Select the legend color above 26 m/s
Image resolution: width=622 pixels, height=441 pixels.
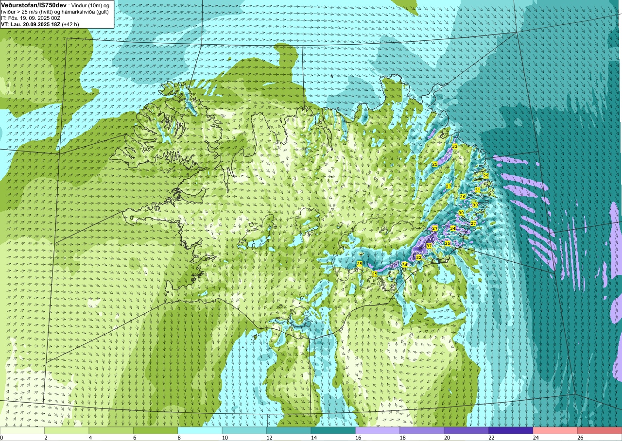pos(600,430)
